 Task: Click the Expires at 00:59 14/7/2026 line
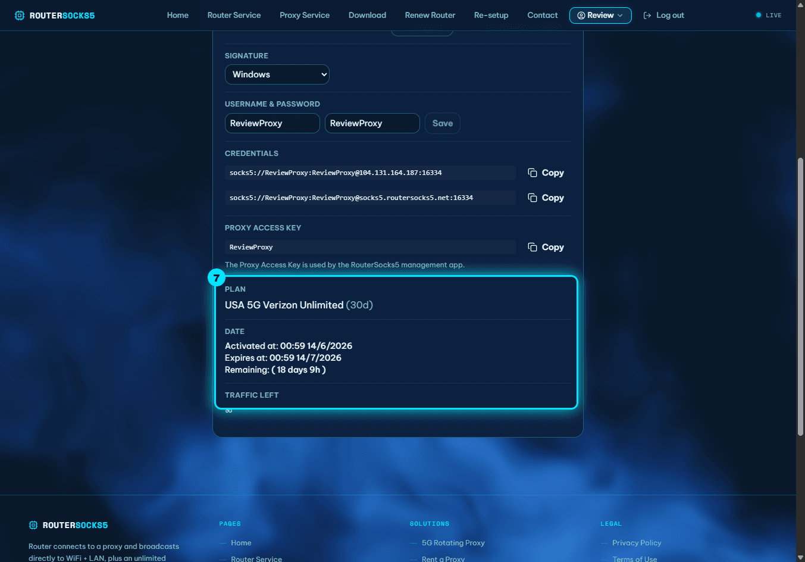[x=283, y=358]
